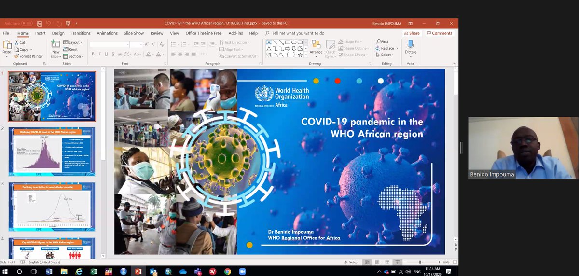Cut the selection with scissors icon

pyautogui.click(x=19, y=42)
